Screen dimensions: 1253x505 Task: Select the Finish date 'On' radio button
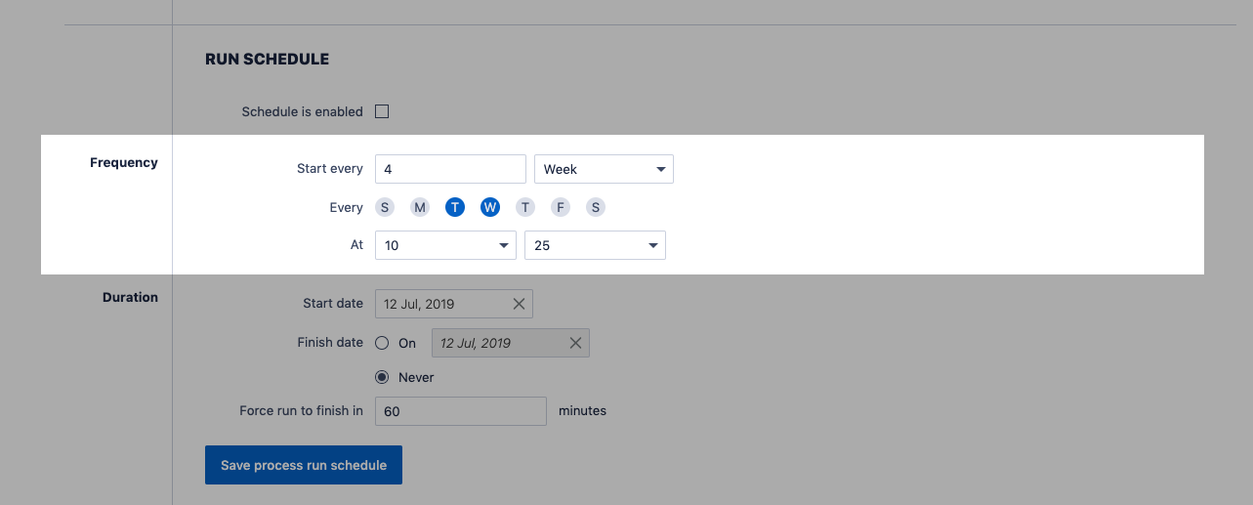tap(383, 343)
